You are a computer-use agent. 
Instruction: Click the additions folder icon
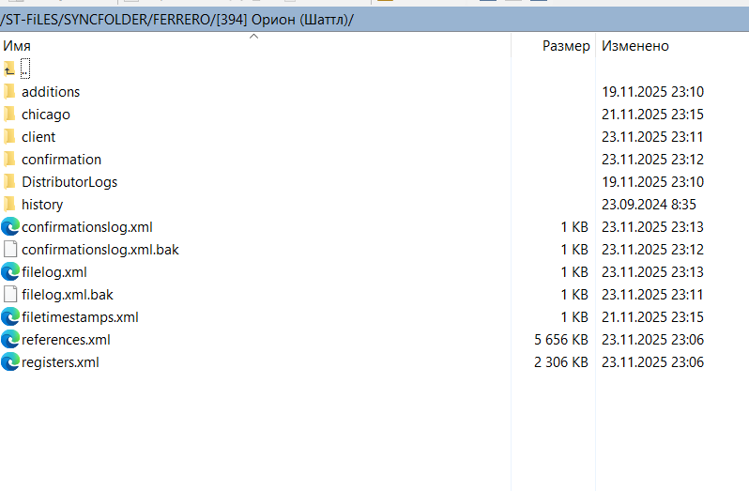click(9, 91)
